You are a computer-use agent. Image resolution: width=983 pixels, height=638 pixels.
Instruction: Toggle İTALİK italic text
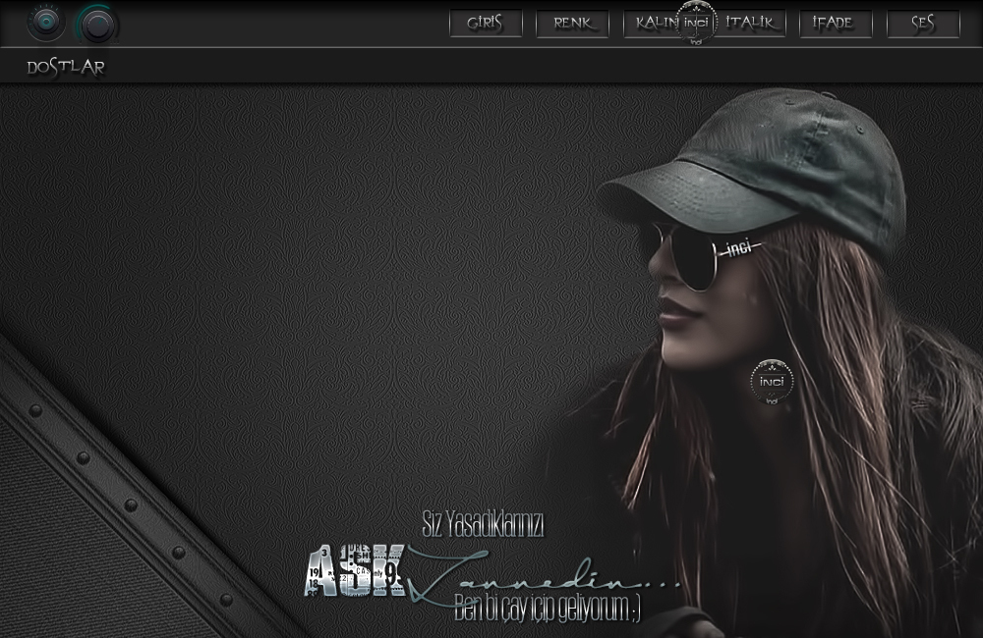(x=753, y=24)
